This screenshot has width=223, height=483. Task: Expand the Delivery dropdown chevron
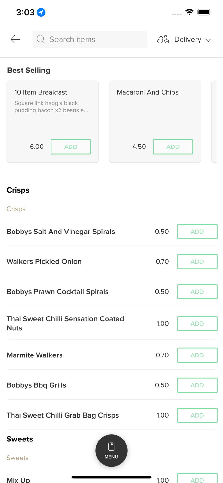point(208,40)
